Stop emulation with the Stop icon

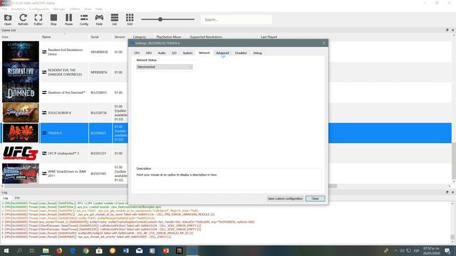pyautogui.click(x=53, y=19)
